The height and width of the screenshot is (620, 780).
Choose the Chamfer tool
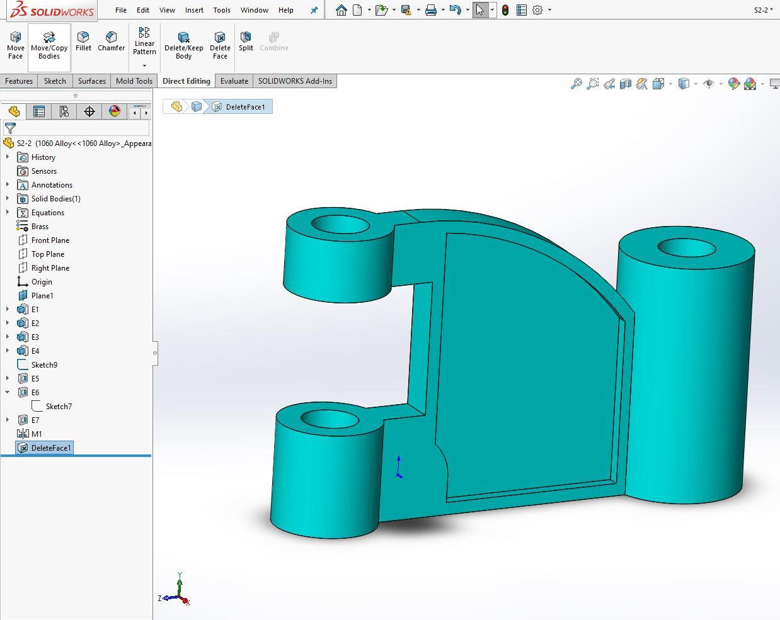[111, 41]
